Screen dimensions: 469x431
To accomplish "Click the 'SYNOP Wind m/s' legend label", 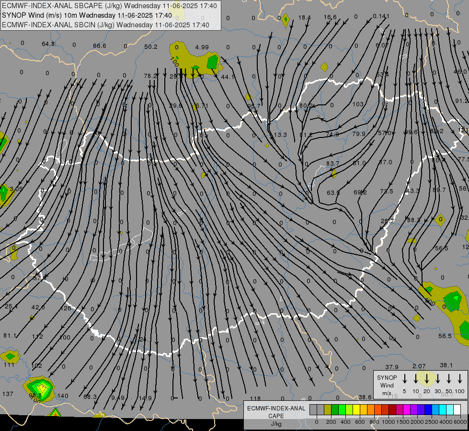I will click(x=387, y=385).
